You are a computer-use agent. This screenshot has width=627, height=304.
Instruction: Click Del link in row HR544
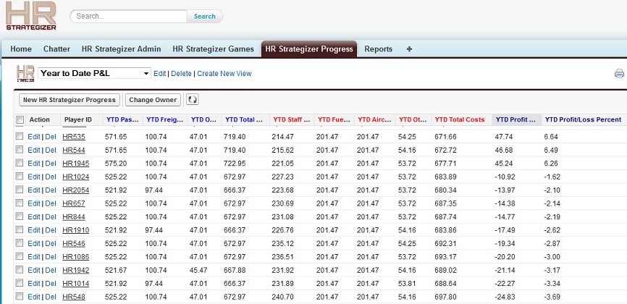(x=51, y=150)
